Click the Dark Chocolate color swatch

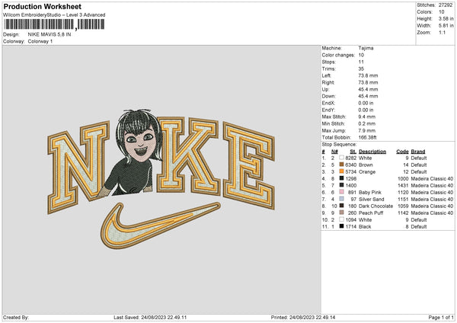[x=341, y=206]
